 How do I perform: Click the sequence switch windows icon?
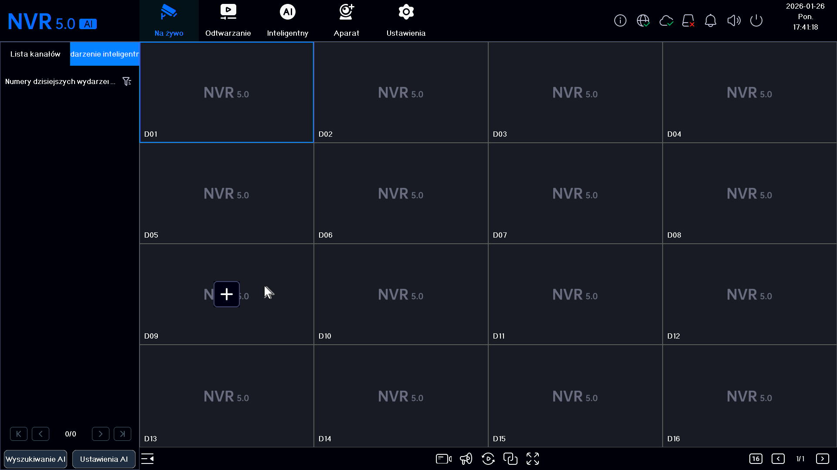pyautogui.click(x=510, y=459)
